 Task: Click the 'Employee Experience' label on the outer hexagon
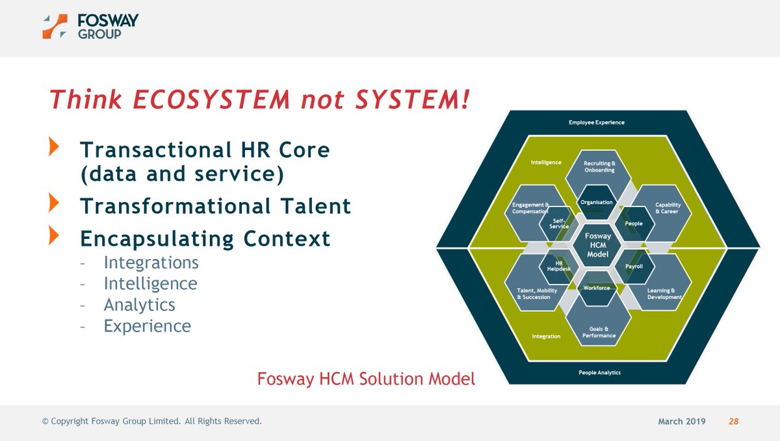(597, 122)
